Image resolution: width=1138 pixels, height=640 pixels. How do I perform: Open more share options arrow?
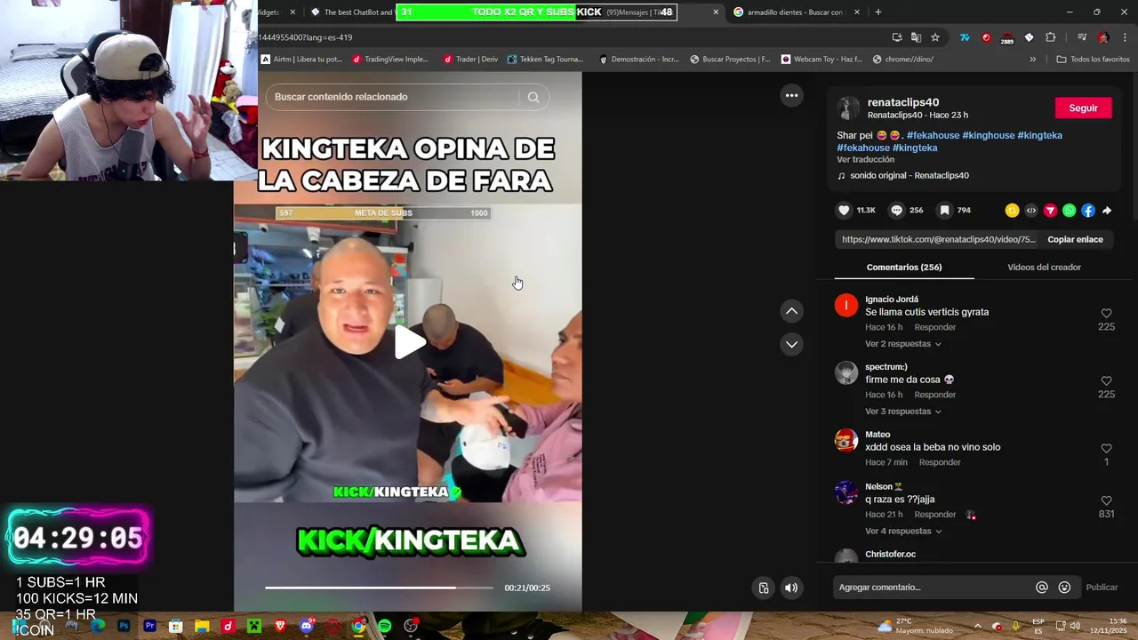pos(1107,211)
